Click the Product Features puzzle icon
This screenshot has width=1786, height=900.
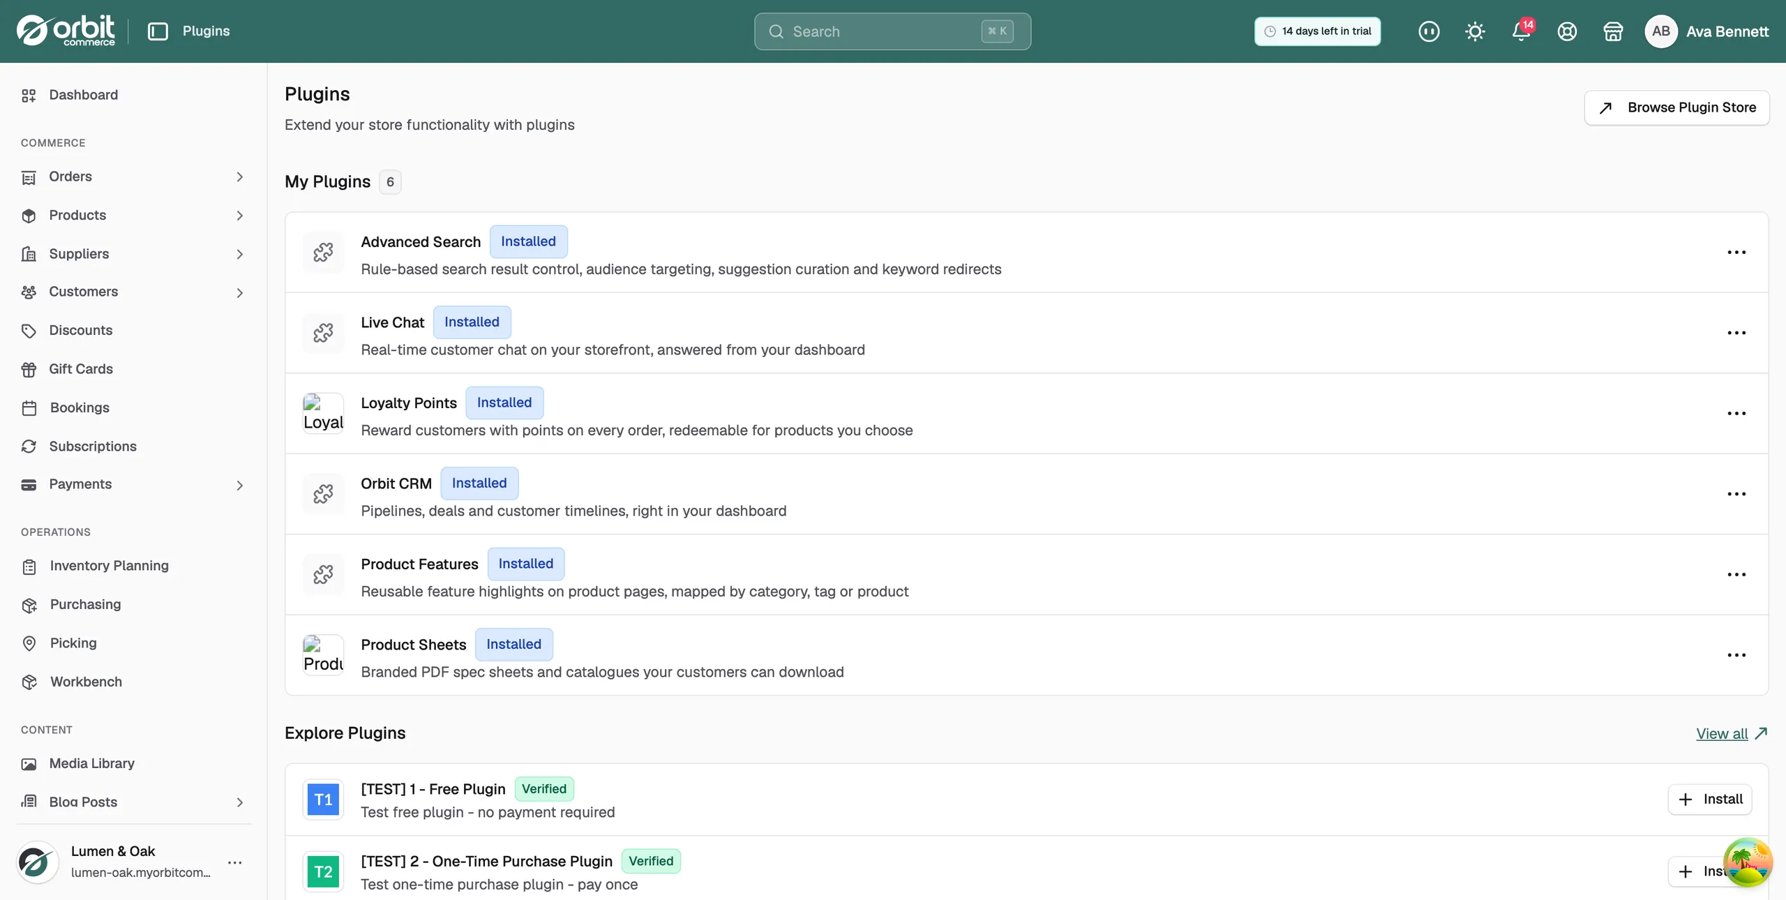[x=323, y=574]
